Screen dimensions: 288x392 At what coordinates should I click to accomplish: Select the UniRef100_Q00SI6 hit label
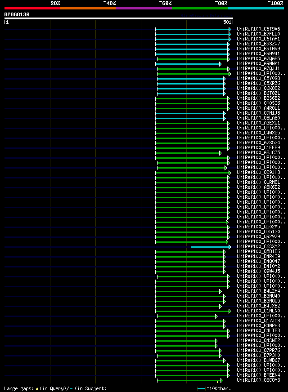tap(258, 103)
